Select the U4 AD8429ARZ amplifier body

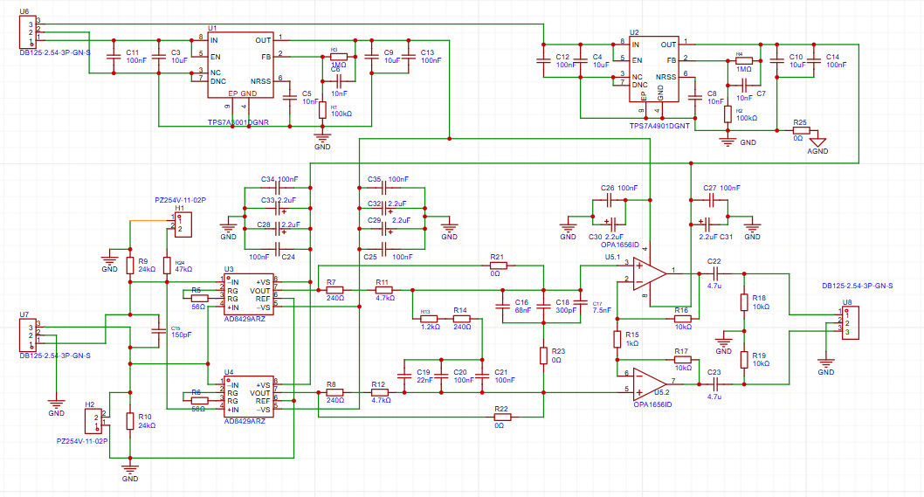point(250,397)
